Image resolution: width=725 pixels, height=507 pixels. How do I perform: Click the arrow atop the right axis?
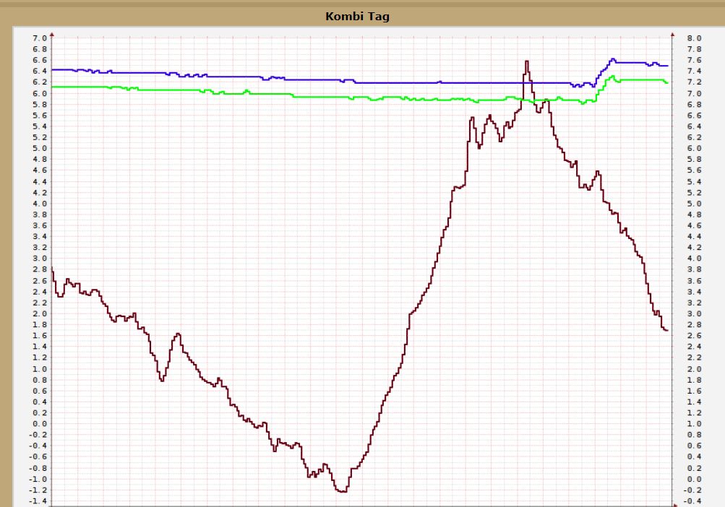point(672,33)
